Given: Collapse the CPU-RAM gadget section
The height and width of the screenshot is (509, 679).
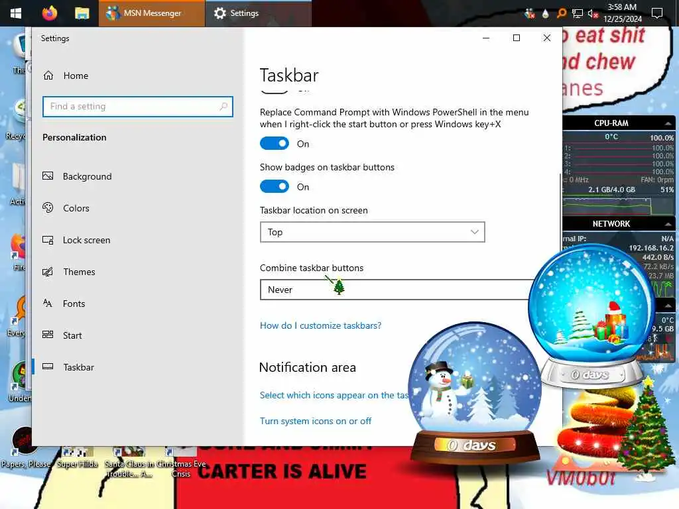Looking at the screenshot, I should tap(668, 123).
